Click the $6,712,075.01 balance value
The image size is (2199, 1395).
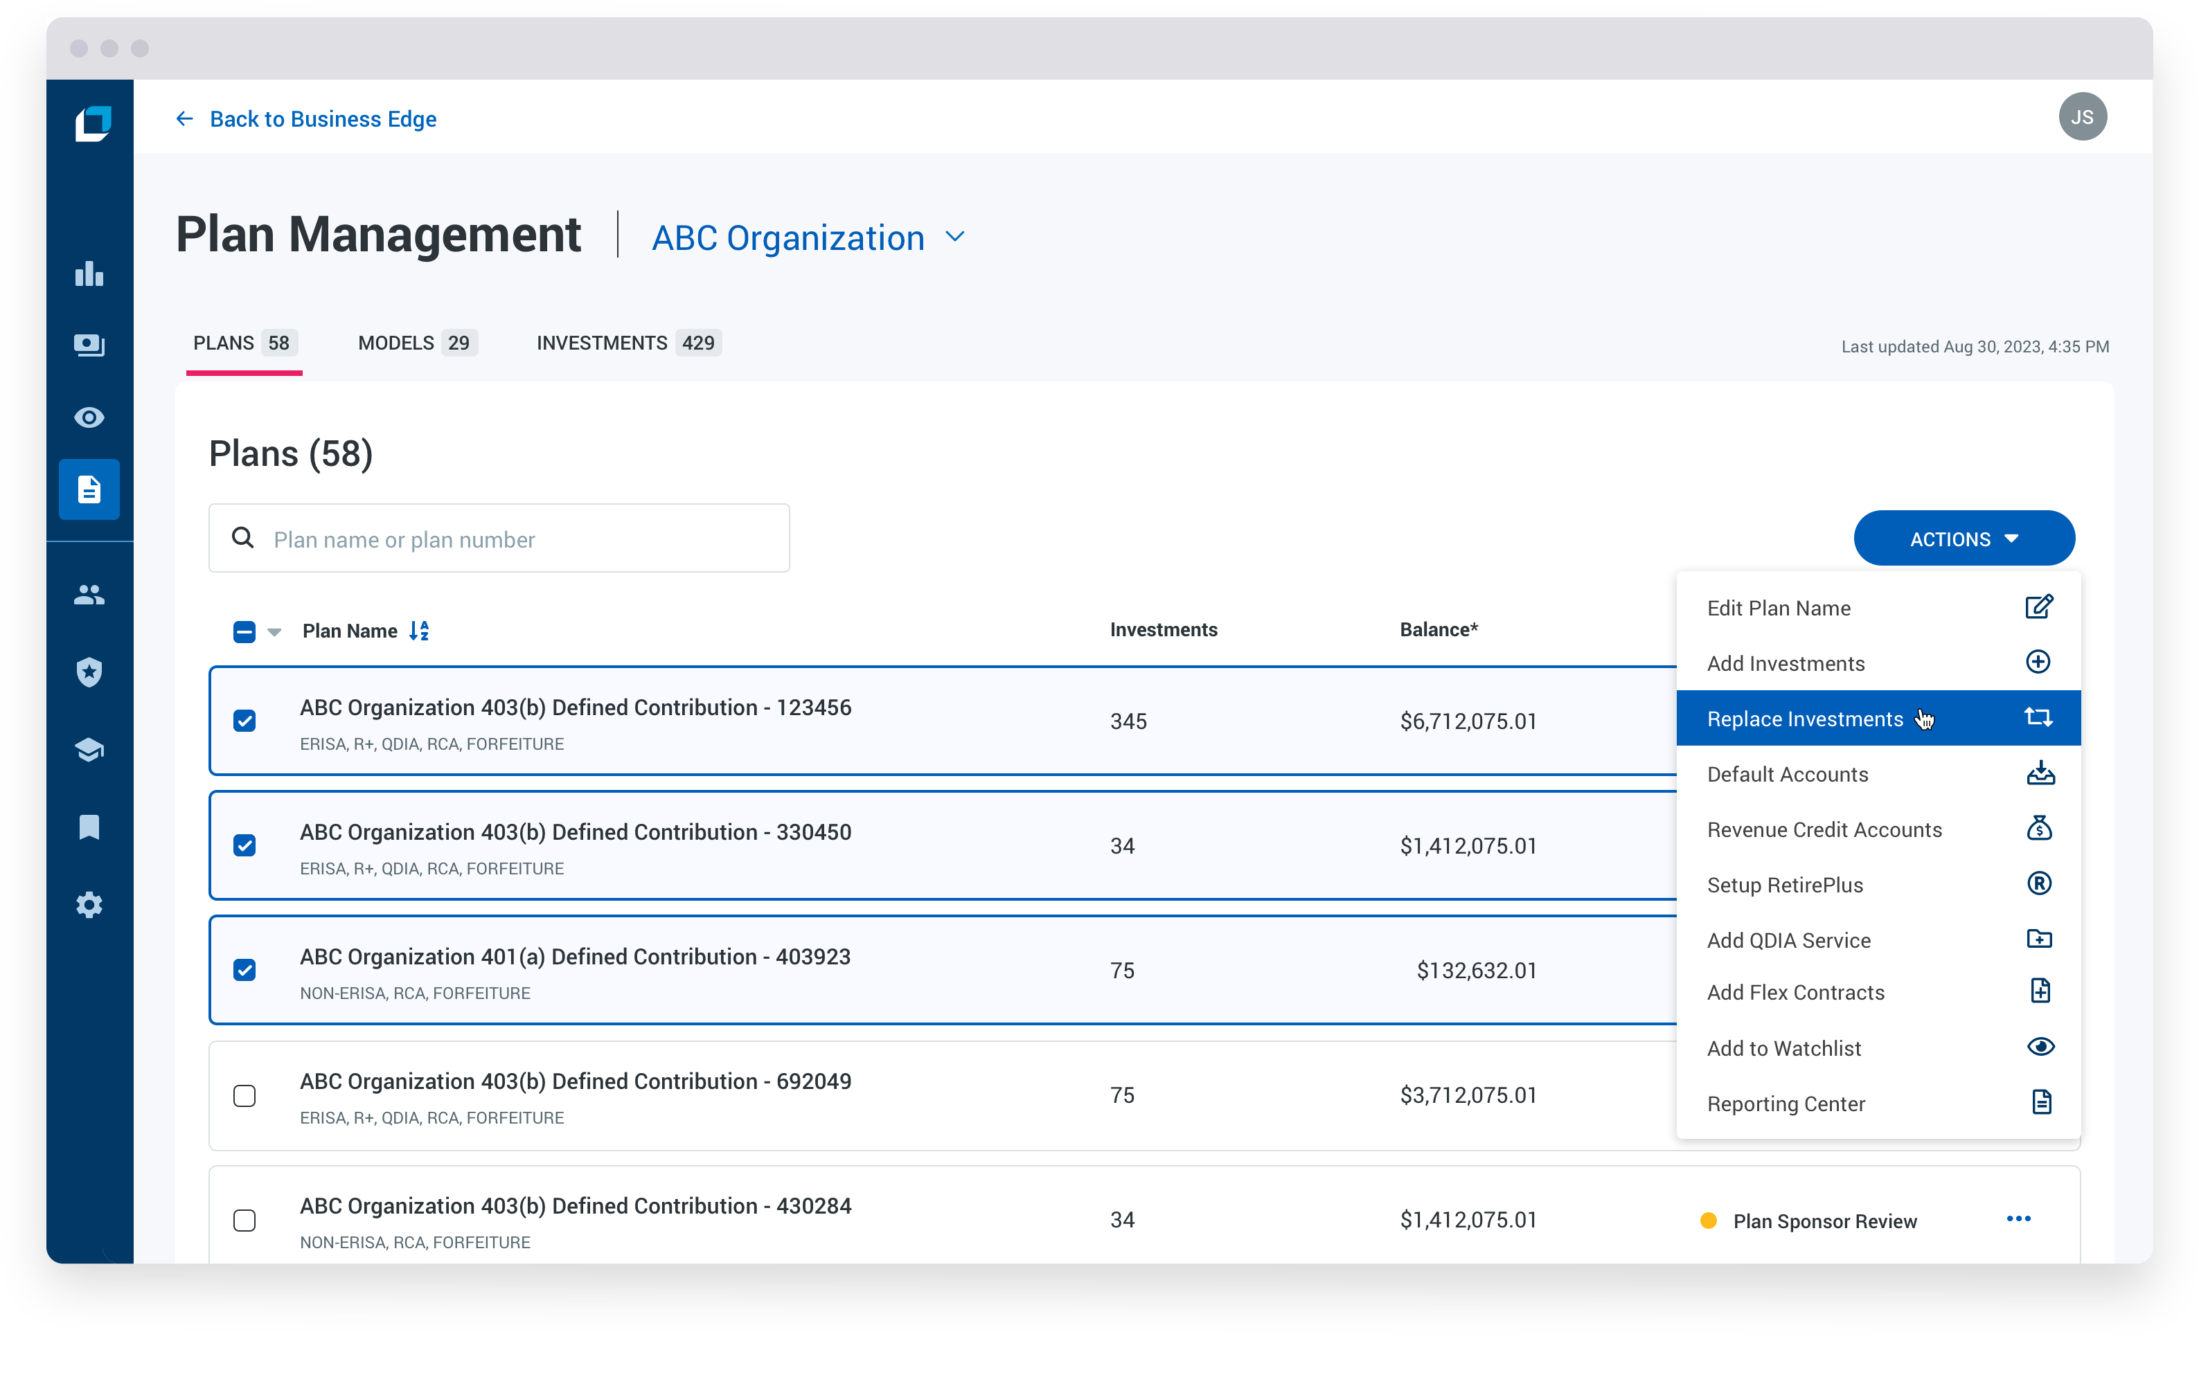pos(1468,721)
